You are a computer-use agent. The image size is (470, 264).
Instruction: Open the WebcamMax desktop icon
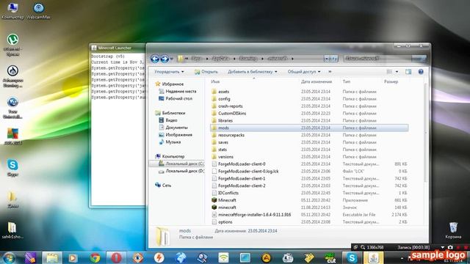point(38,11)
